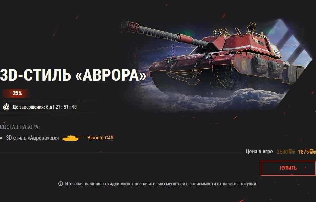Click the СОСТАВ НАБОРА heading
The width and height of the screenshot is (316, 202).
pos(20,127)
